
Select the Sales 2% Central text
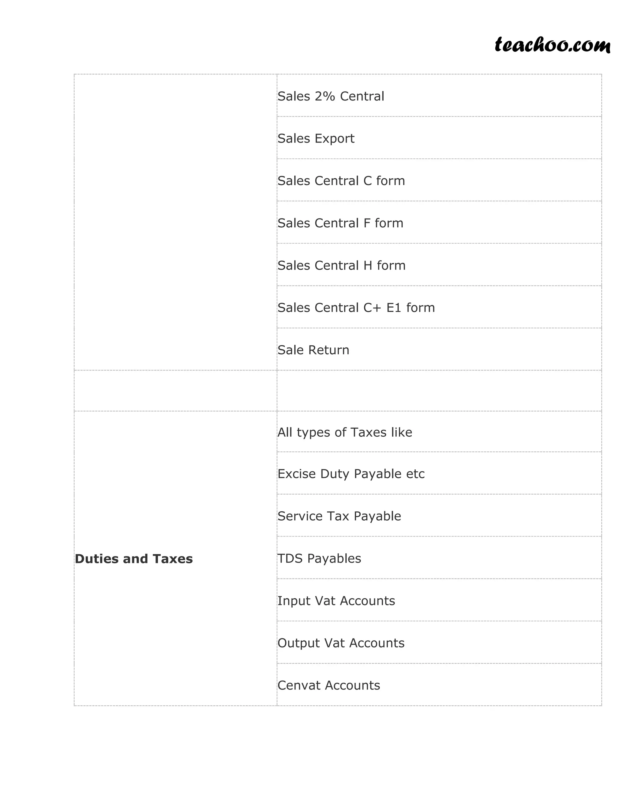[331, 96]
